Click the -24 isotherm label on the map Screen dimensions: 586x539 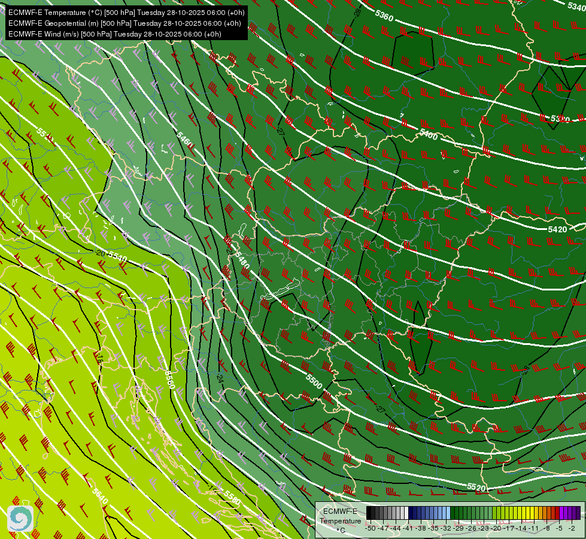tap(220, 378)
